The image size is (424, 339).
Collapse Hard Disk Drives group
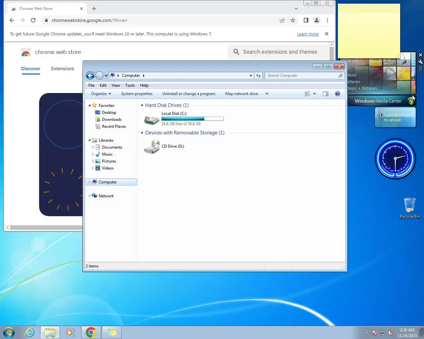pos(142,105)
